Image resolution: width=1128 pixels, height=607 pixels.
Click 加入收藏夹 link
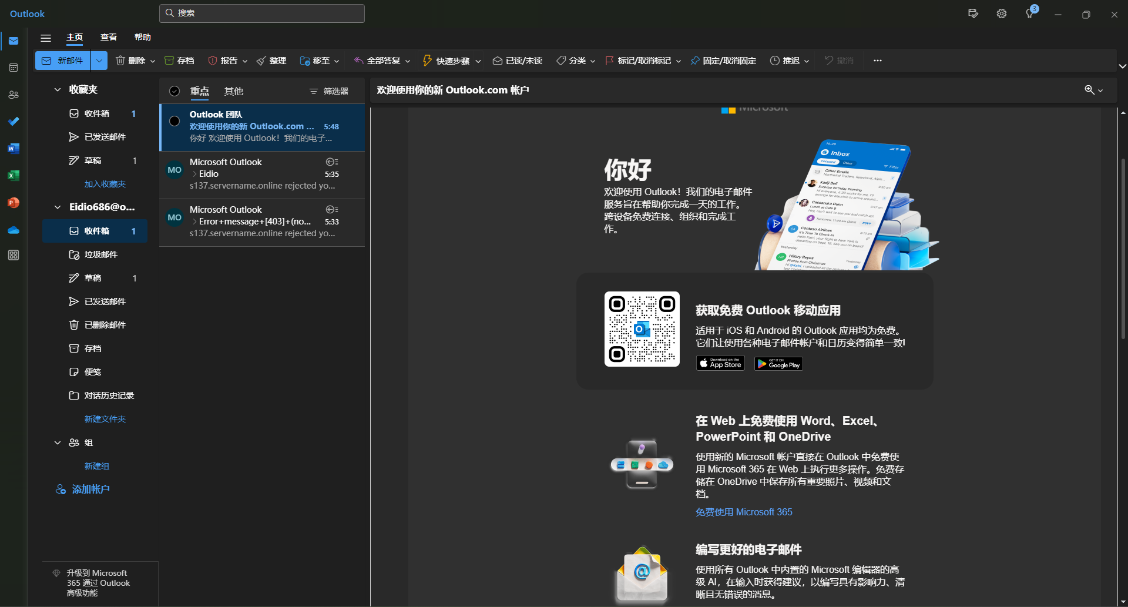coord(105,184)
